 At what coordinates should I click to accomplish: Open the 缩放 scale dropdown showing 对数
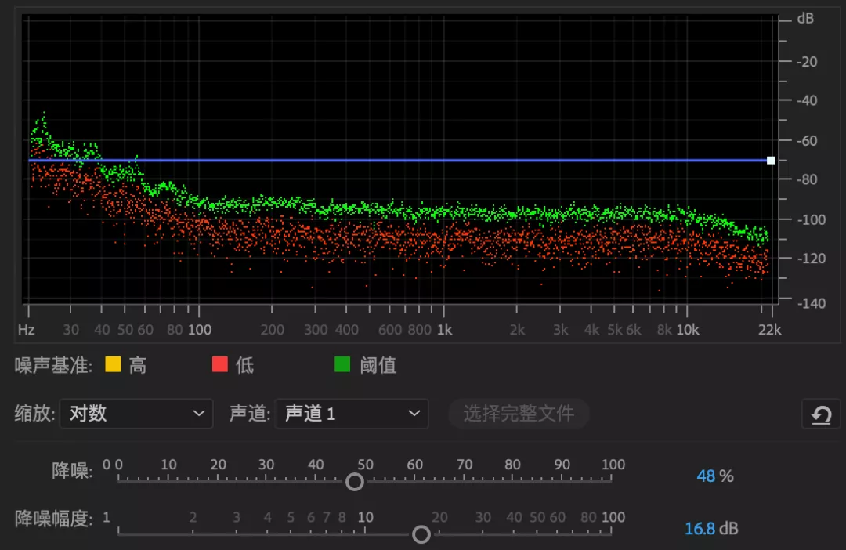pos(136,414)
